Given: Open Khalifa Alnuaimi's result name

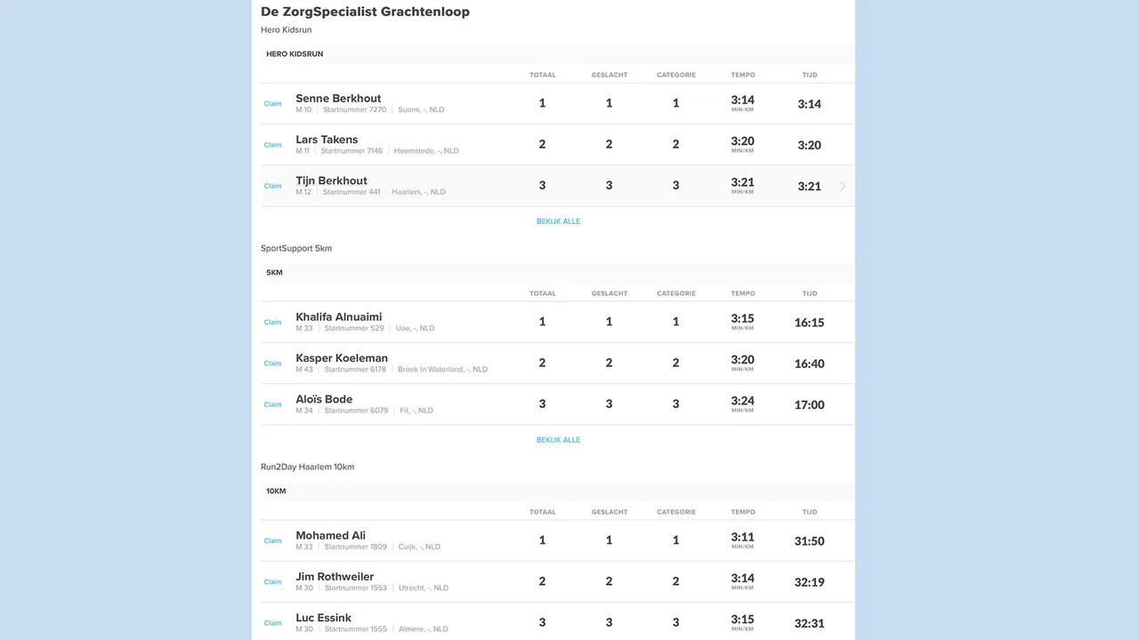Looking at the screenshot, I should tap(339, 317).
